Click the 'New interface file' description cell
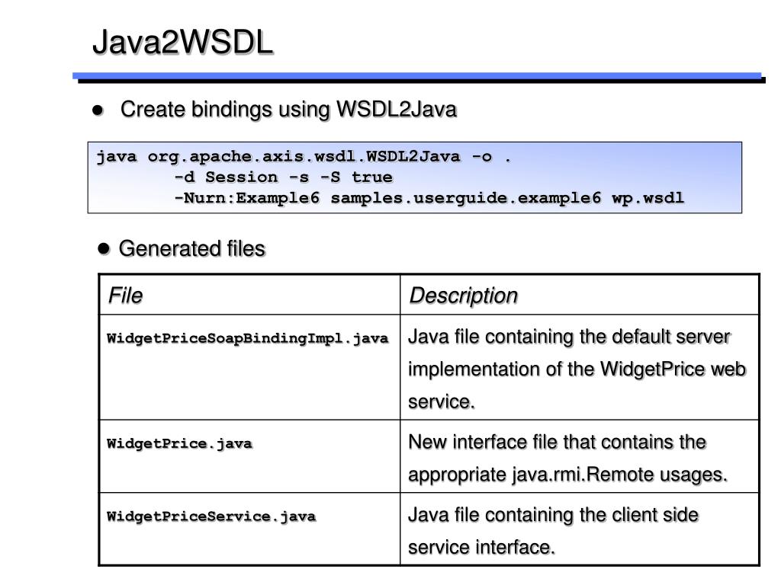Image resolution: width=781 pixels, height=585 pixels. click(580, 456)
